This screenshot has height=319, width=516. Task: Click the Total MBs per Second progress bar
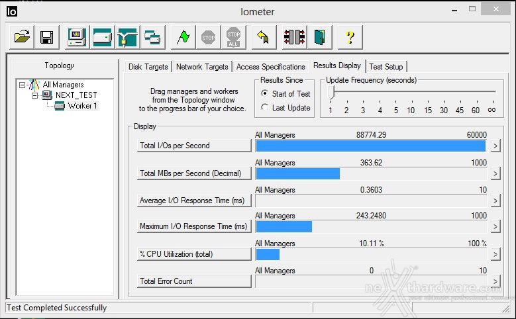(371, 173)
